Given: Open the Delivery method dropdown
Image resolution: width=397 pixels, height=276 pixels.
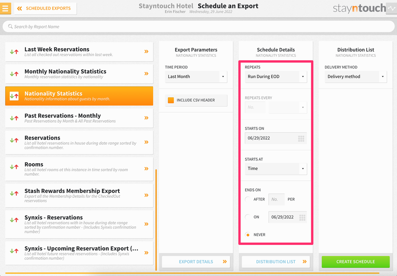Looking at the screenshot, I should 356,77.
